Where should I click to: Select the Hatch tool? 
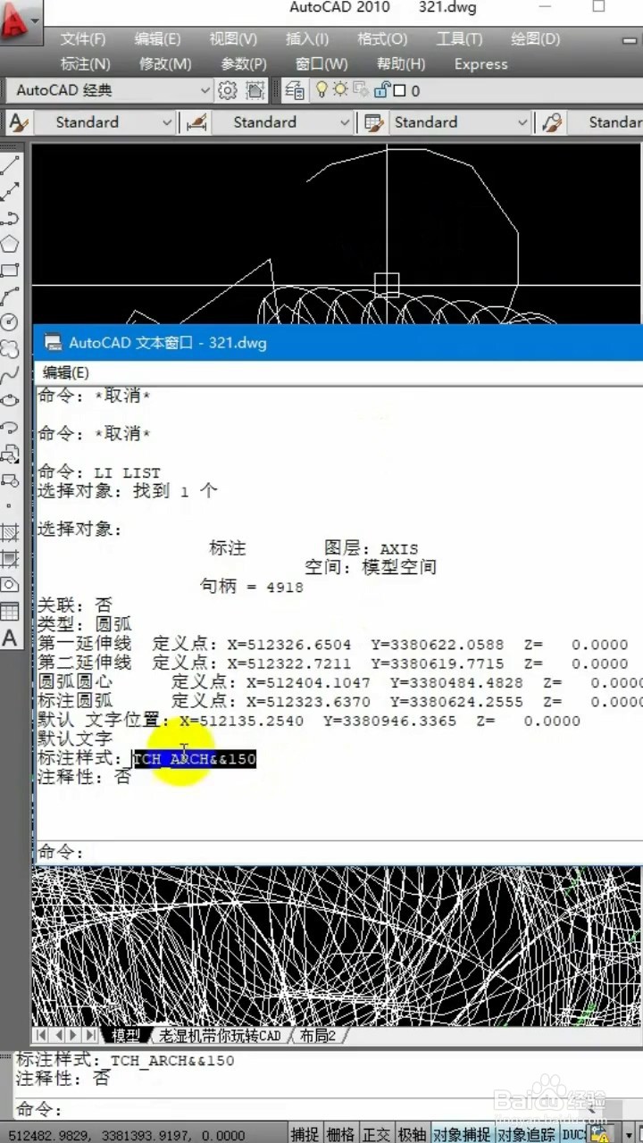[10, 533]
